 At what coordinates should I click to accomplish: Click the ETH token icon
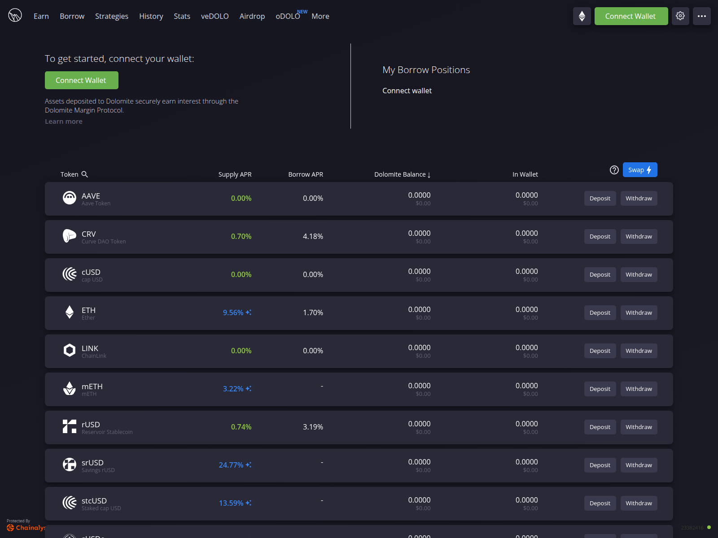click(x=70, y=312)
